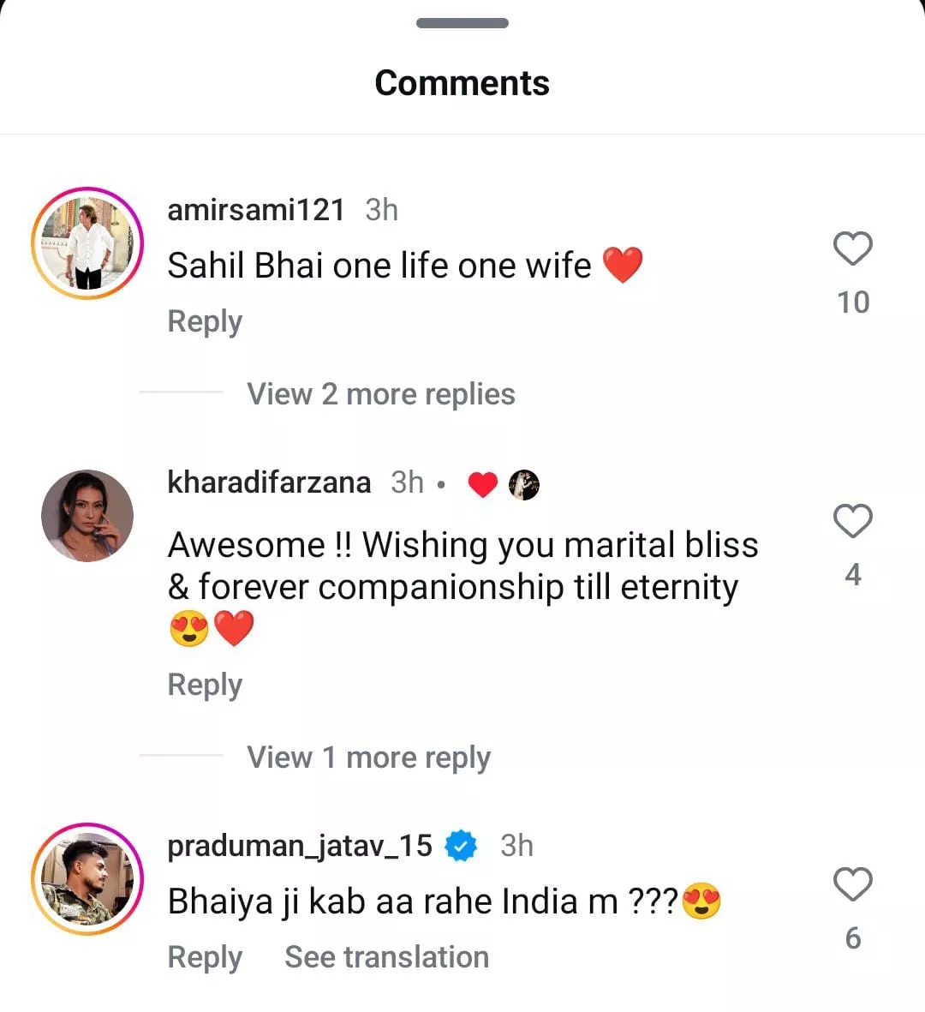This screenshot has height=1012, width=925.
Task: Reply to amirsami121's comment
Action: point(205,321)
